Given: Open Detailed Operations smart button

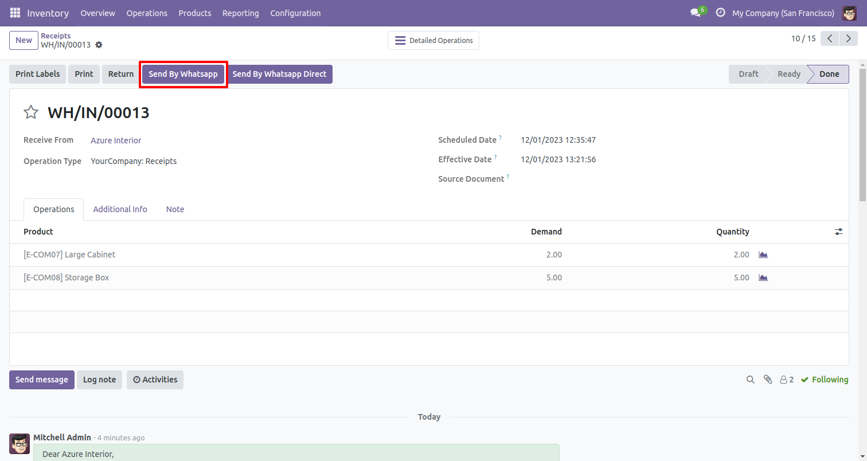Looking at the screenshot, I should point(433,40).
